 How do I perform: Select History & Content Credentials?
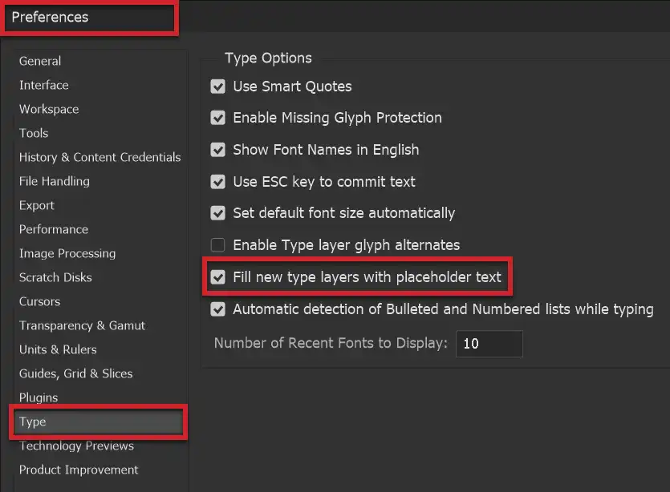[x=99, y=157]
